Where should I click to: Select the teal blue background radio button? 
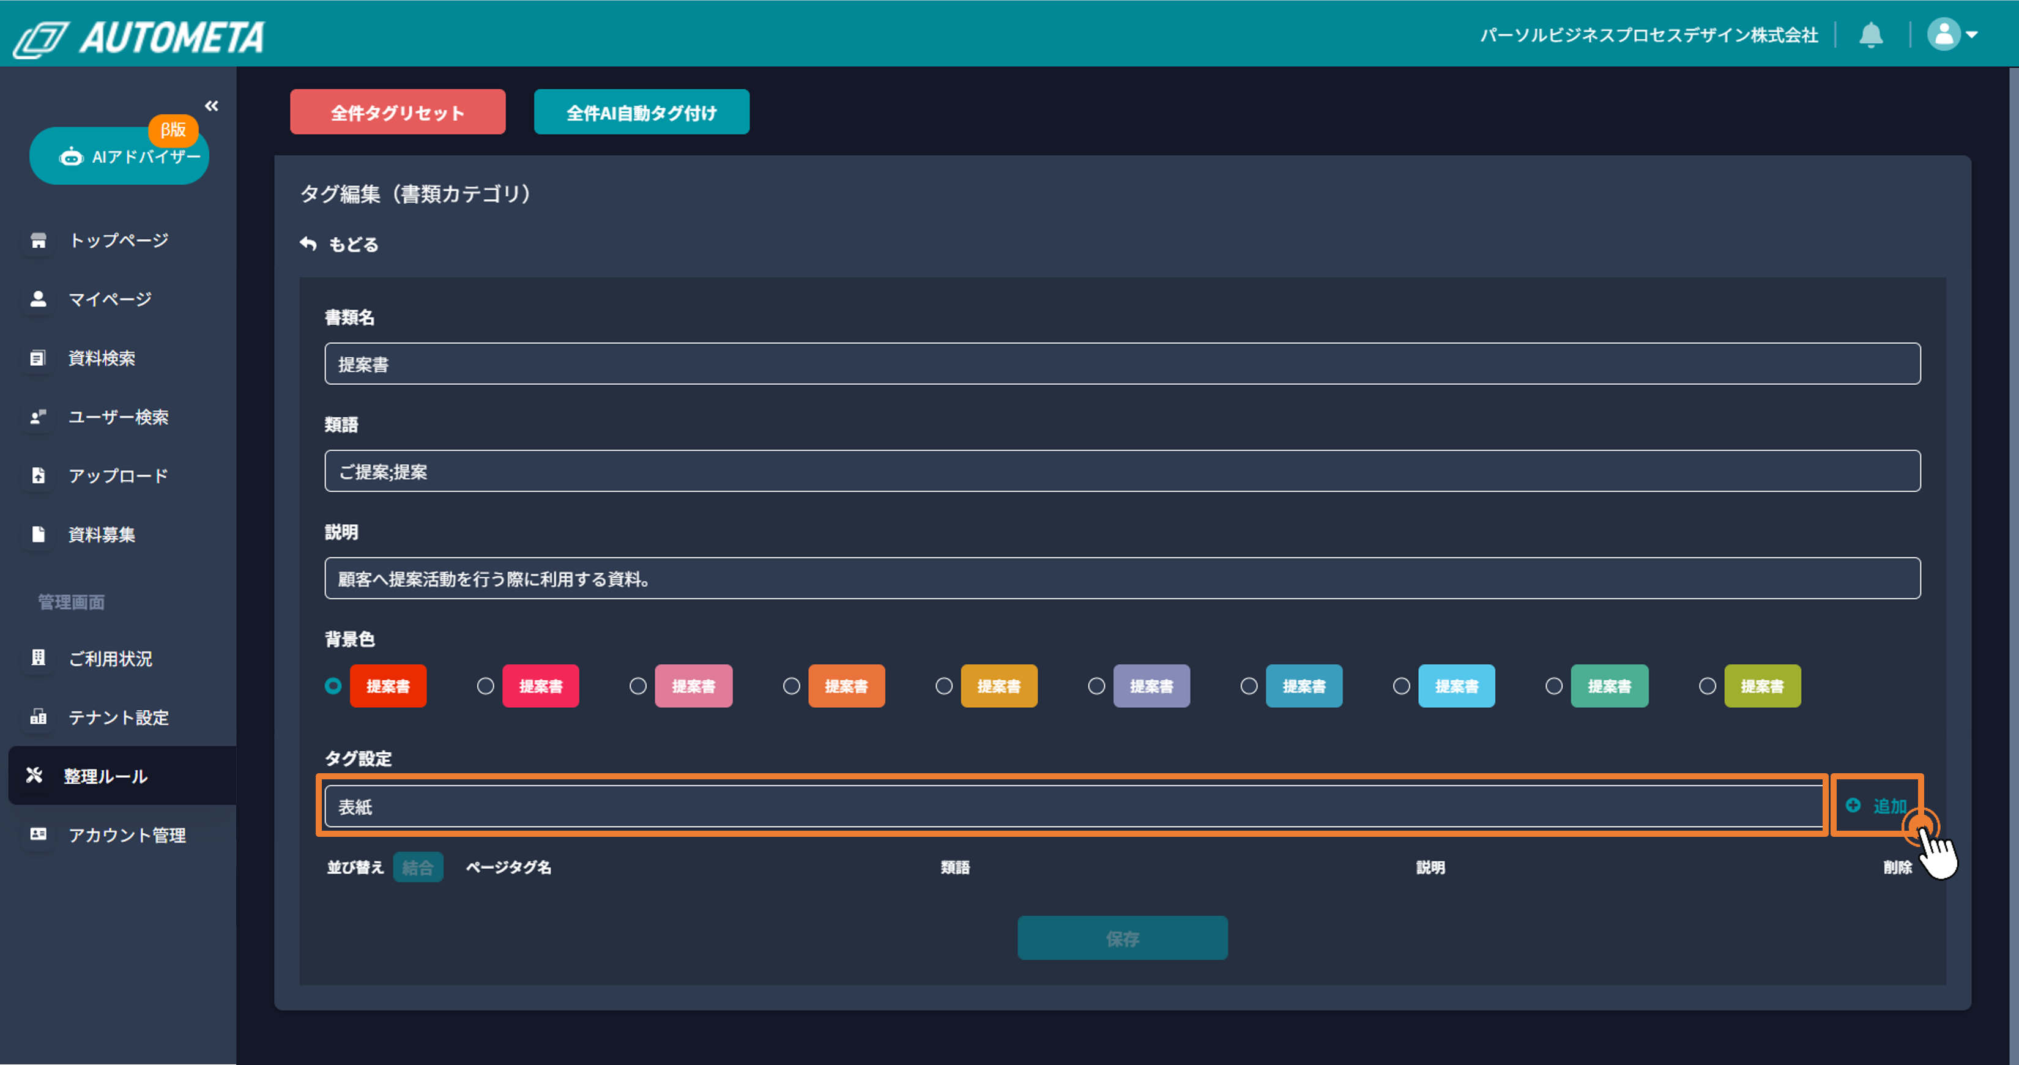point(1249,686)
